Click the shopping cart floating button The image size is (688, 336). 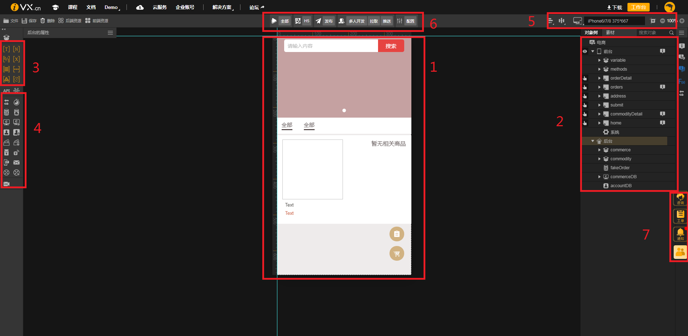click(397, 254)
